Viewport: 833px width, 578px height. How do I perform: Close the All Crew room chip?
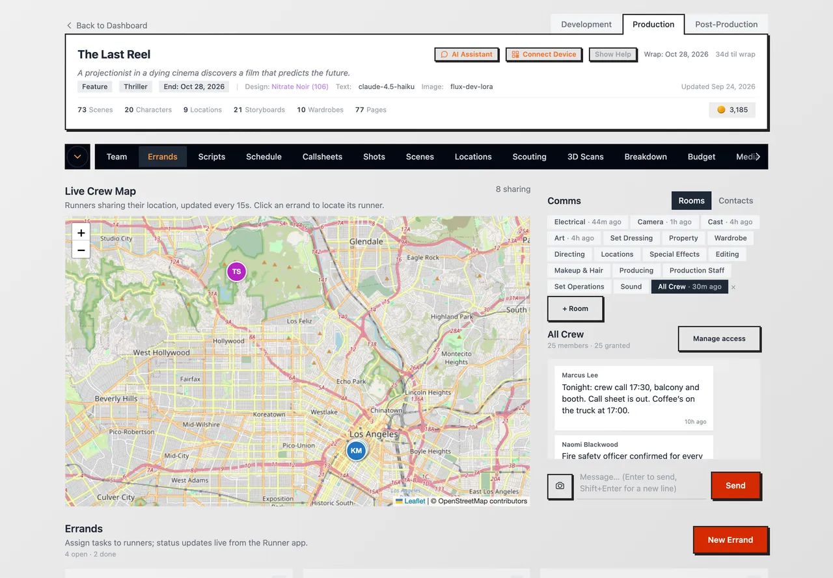click(733, 287)
